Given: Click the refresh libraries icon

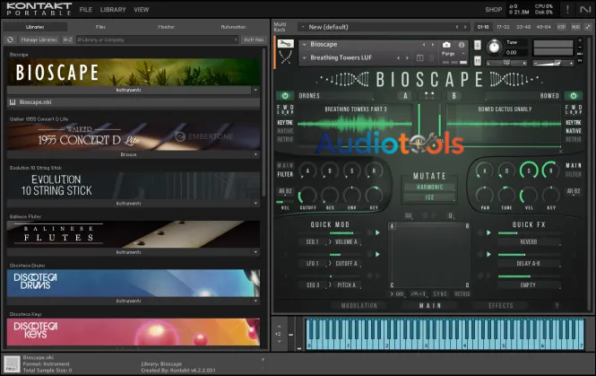Looking at the screenshot, I should [x=10, y=39].
